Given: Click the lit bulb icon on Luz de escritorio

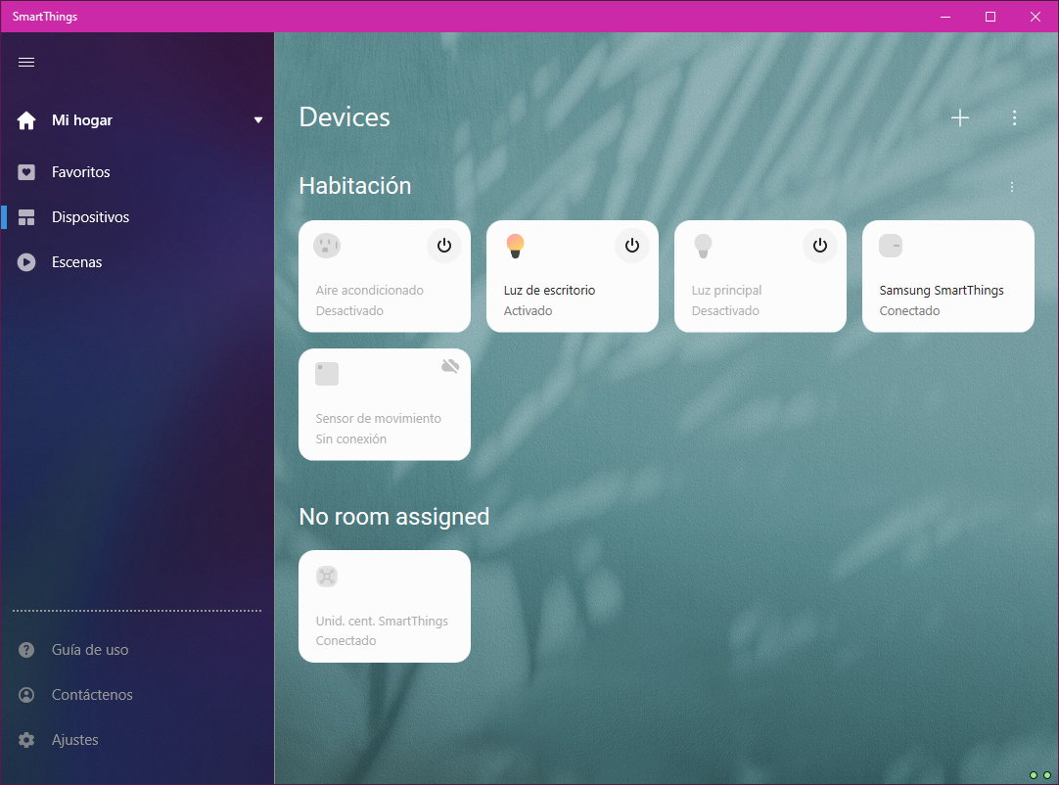Looking at the screenshot, I should click(516, 246).
